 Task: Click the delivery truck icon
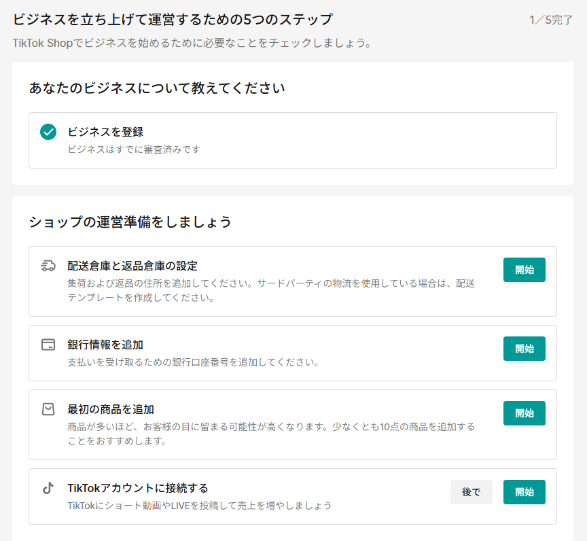point(48,266)
